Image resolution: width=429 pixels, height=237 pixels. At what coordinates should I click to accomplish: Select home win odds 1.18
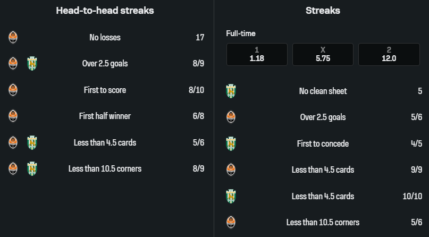pos(257,55)
